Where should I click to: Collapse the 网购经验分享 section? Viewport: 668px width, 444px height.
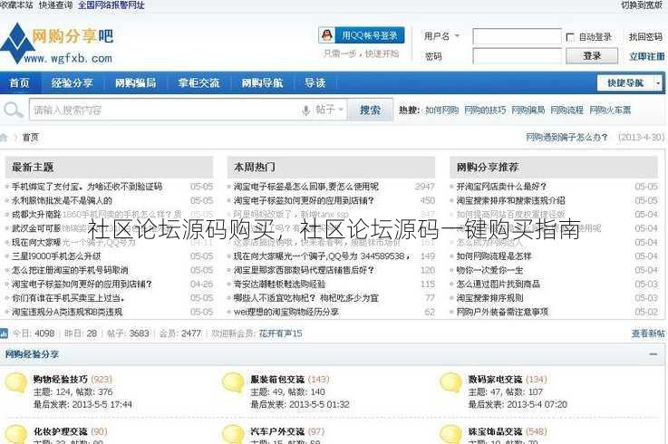[653, 354]
